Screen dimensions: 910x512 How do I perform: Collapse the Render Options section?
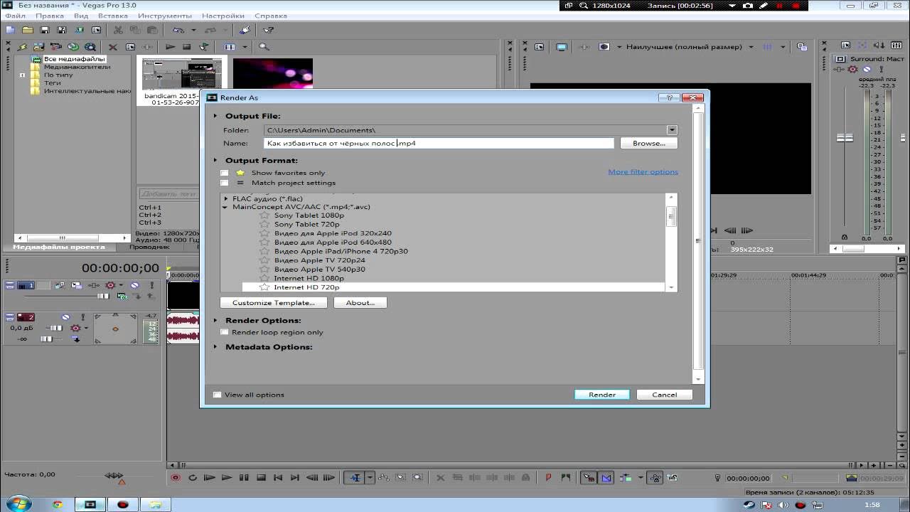click(215, 321)
